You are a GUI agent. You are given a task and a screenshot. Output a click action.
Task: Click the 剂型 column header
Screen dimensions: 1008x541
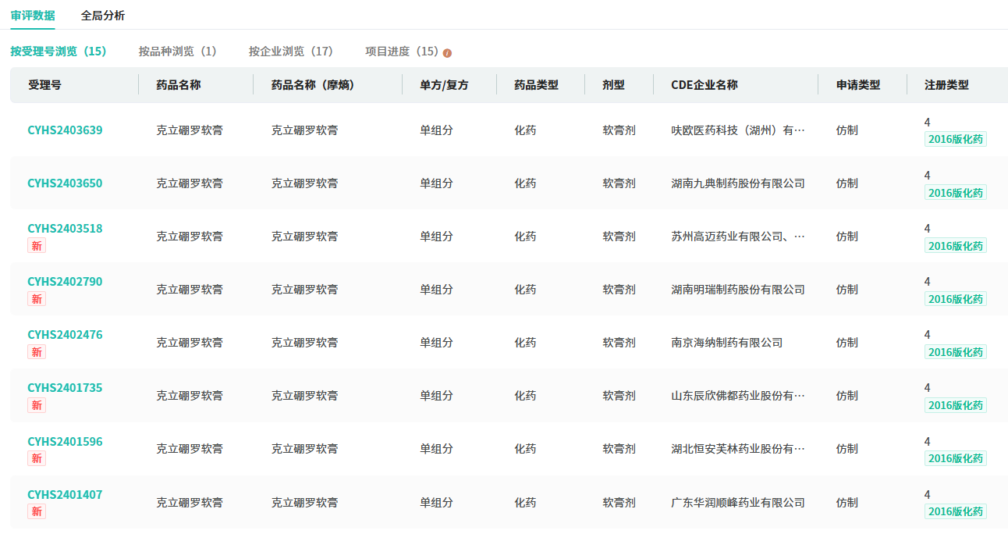613,85
